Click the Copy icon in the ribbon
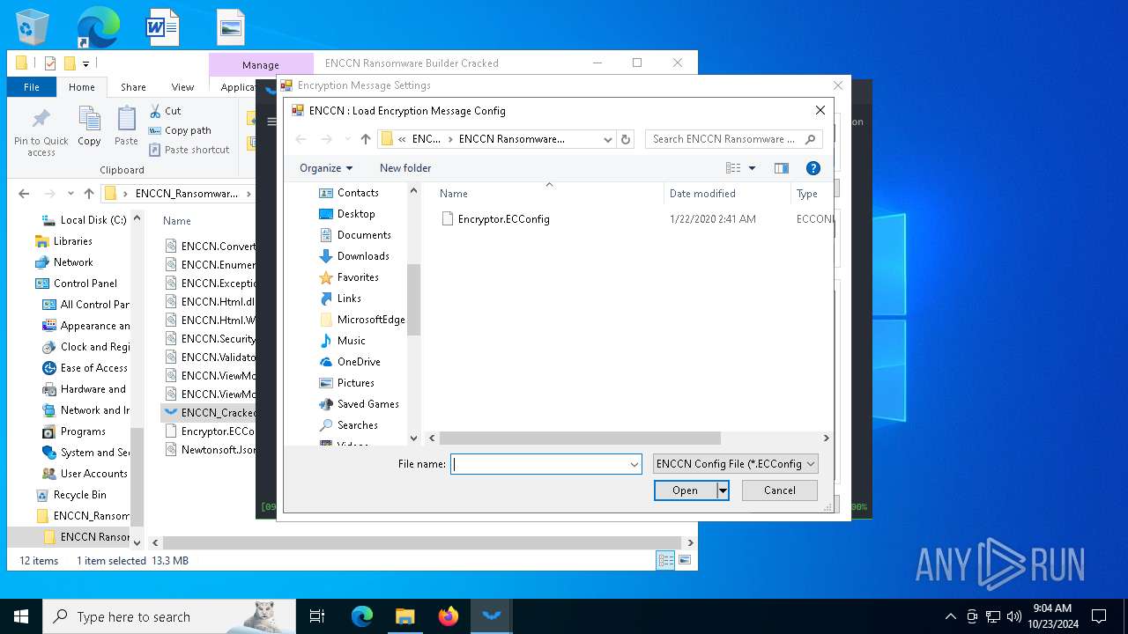This screenshot has height=634, width=1128. pos(89,126)
